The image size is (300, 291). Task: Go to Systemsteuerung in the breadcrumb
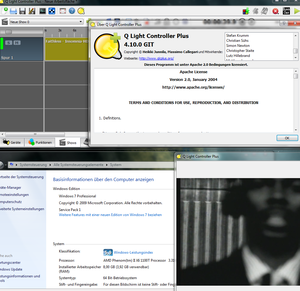tap(33, 165)
